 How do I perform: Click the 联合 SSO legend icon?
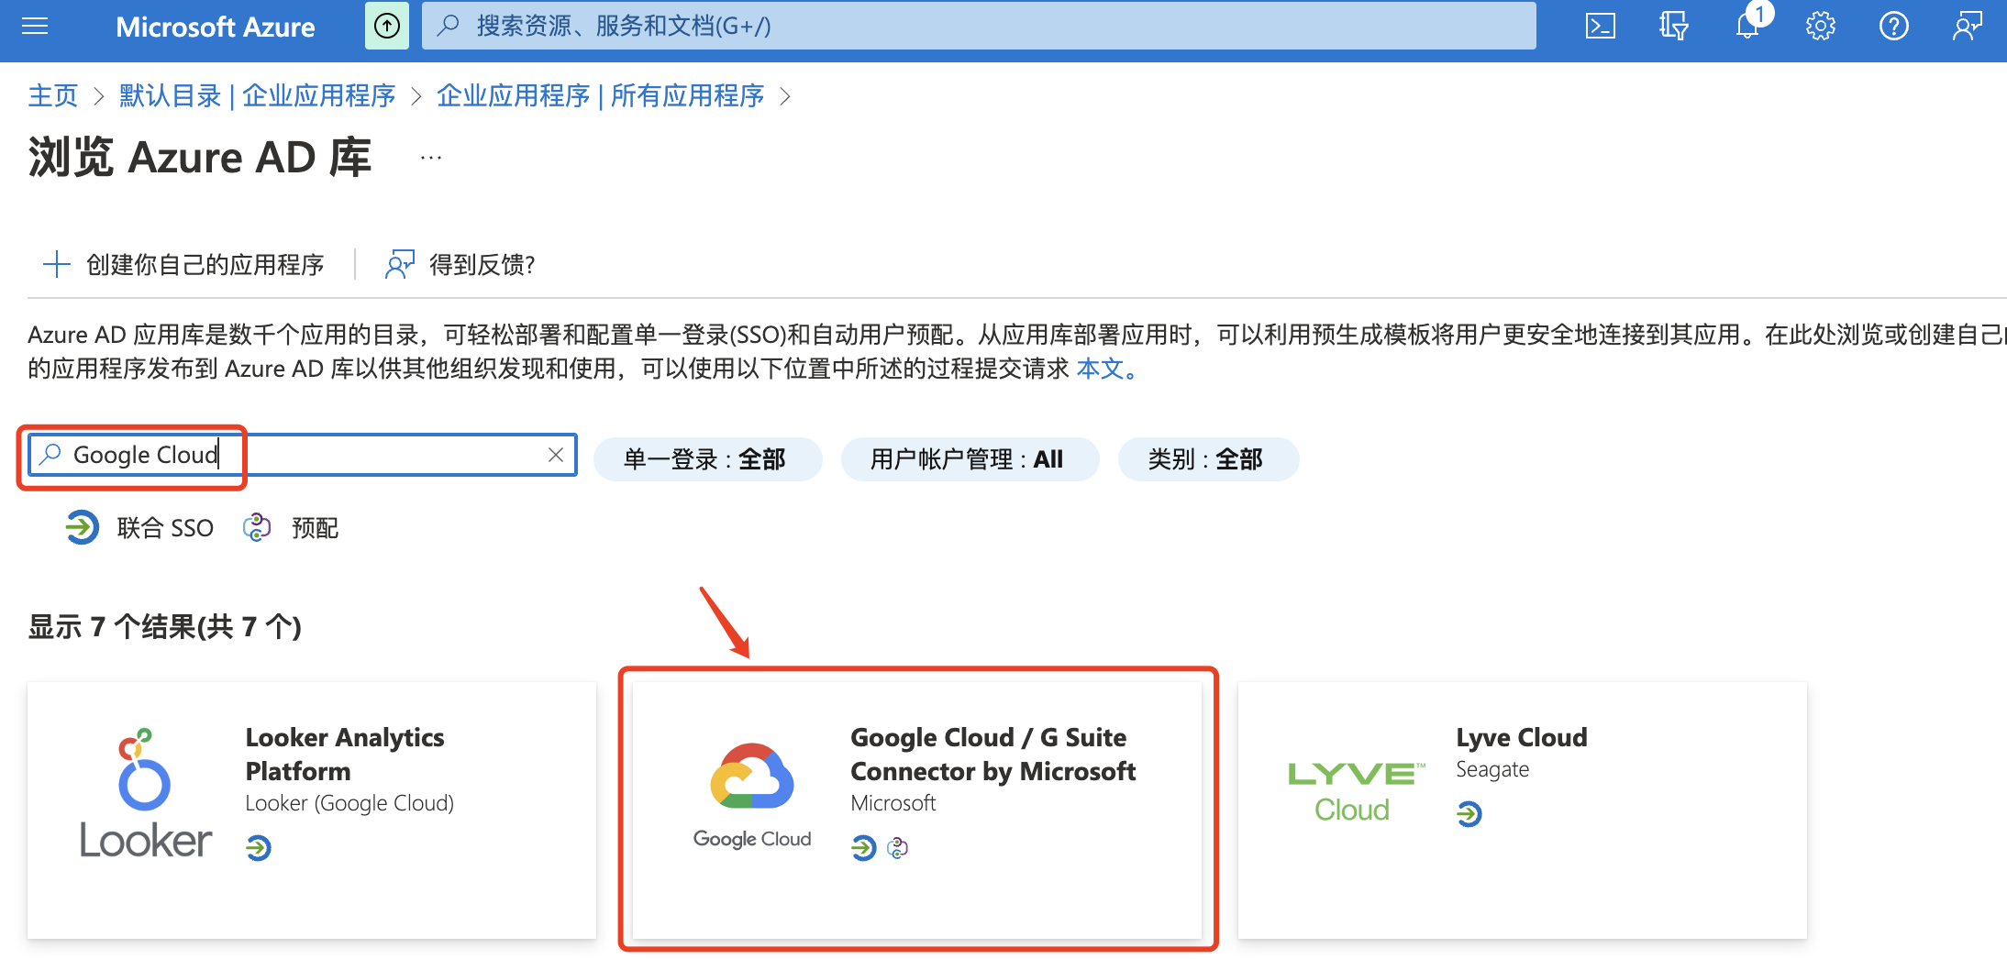point(82,527)
